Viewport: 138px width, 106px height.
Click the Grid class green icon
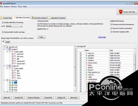click(13, 88)
